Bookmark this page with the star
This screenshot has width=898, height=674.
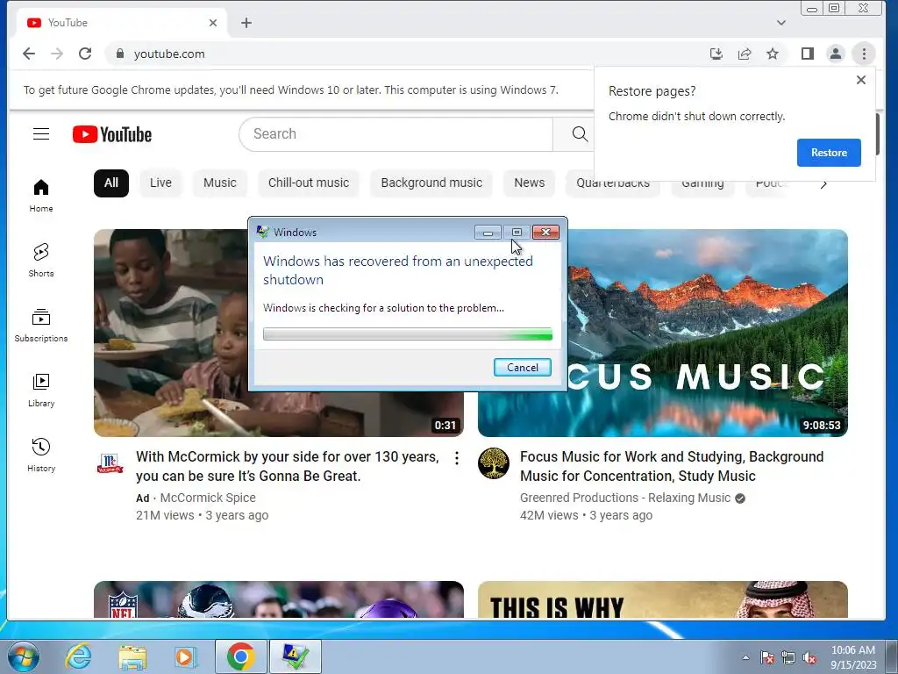tap(773, 54)
